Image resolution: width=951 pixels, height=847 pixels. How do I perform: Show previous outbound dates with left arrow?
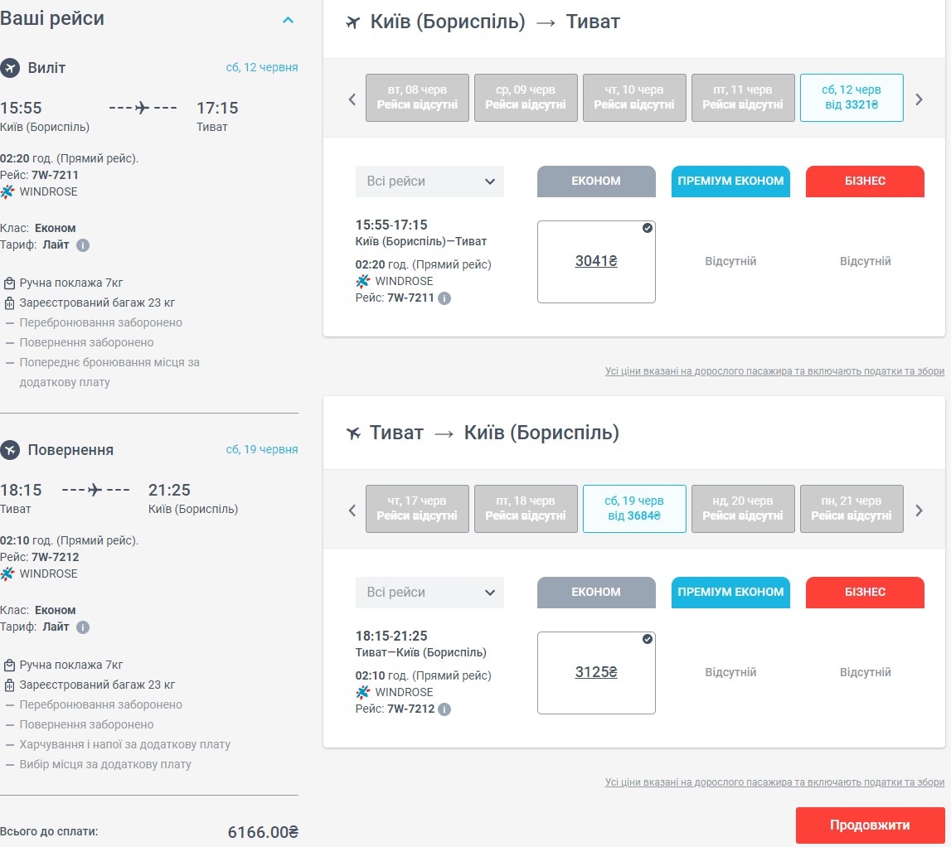(x=352, y=99)
